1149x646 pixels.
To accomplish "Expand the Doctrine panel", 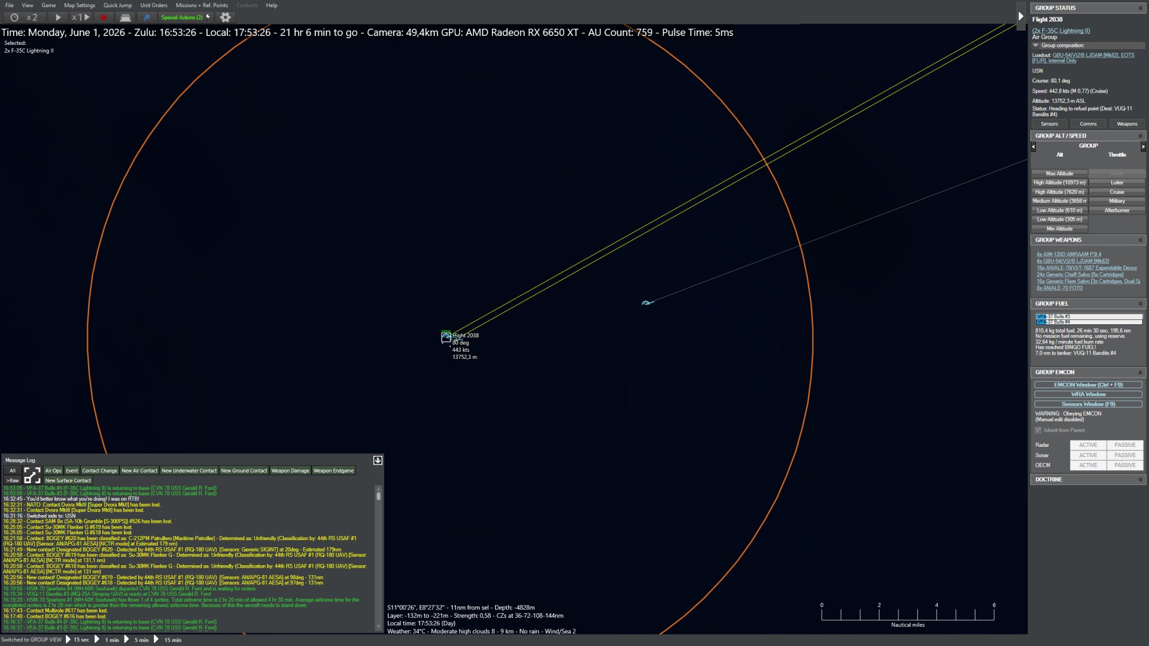I will click(x=1140, y=480).
